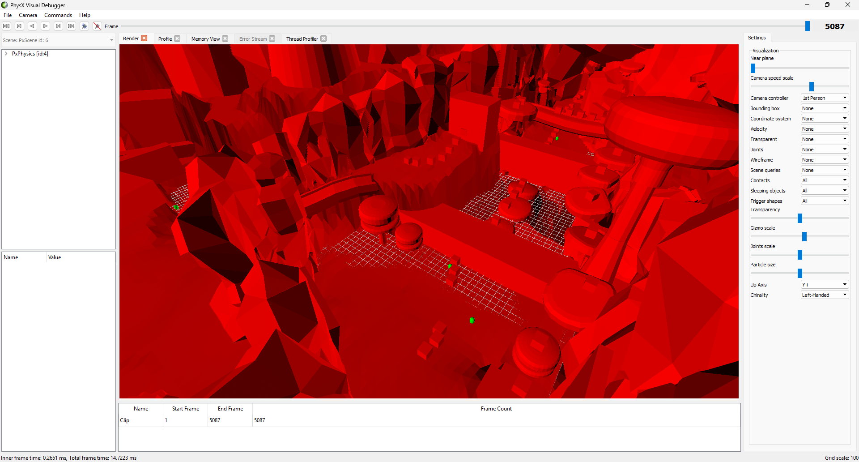Click the connect icon in the toolbar

pos(84,26)
